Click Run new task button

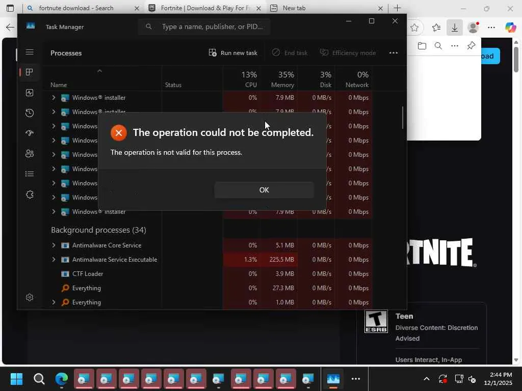coord(233,53)
